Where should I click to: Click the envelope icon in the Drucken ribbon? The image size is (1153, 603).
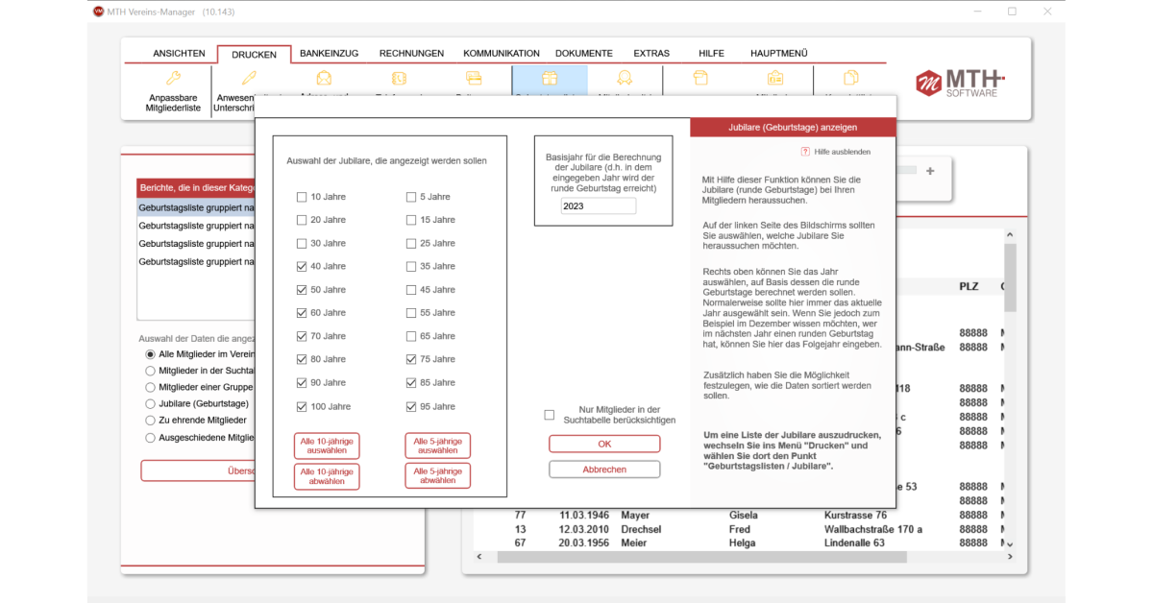tap(324, 78)
